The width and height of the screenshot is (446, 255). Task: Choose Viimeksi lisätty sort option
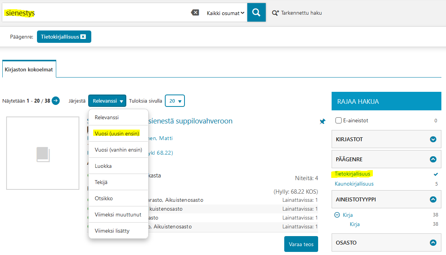coord(112,231)
